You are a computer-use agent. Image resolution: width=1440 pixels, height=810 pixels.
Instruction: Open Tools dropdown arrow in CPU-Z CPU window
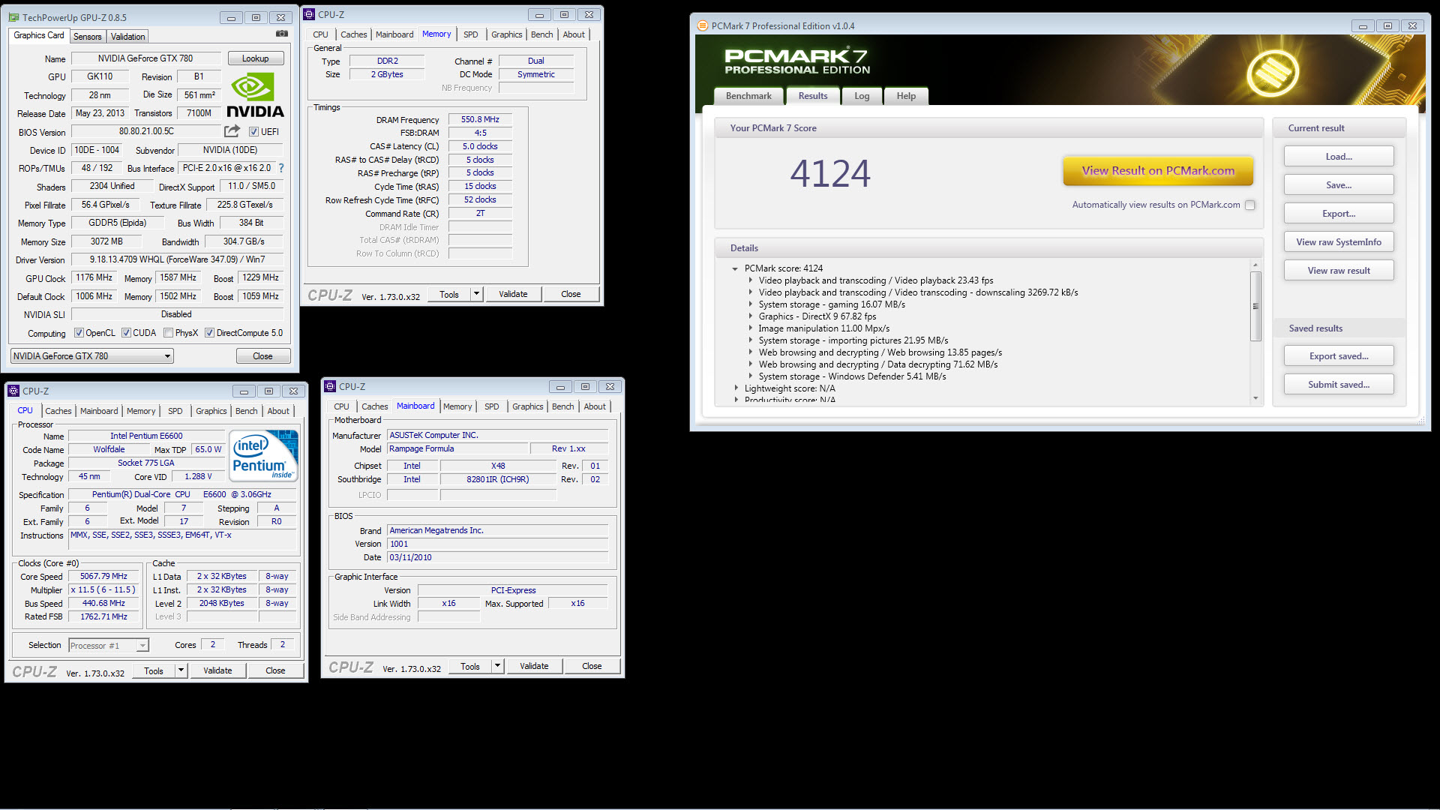pos(181,670)
